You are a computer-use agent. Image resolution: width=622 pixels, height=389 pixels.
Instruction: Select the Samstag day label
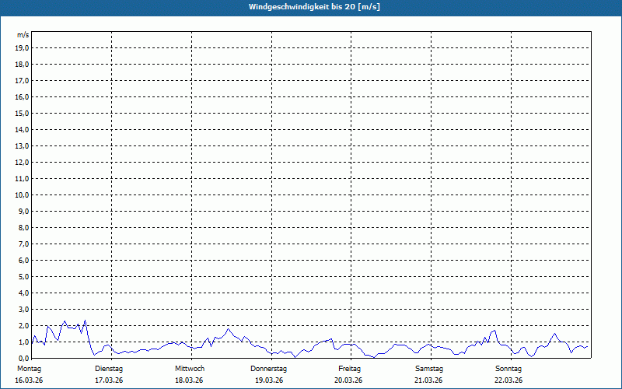click(x=428, y=369)
